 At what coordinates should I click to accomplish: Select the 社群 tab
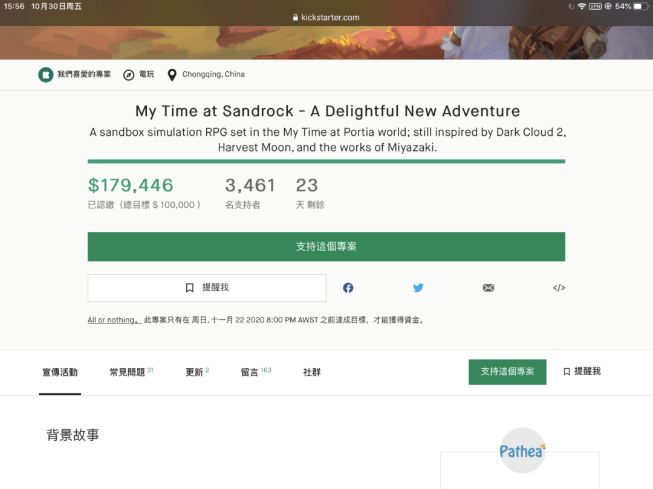312,372
